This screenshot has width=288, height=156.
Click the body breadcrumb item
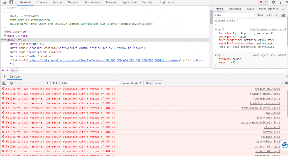(14, 70)
